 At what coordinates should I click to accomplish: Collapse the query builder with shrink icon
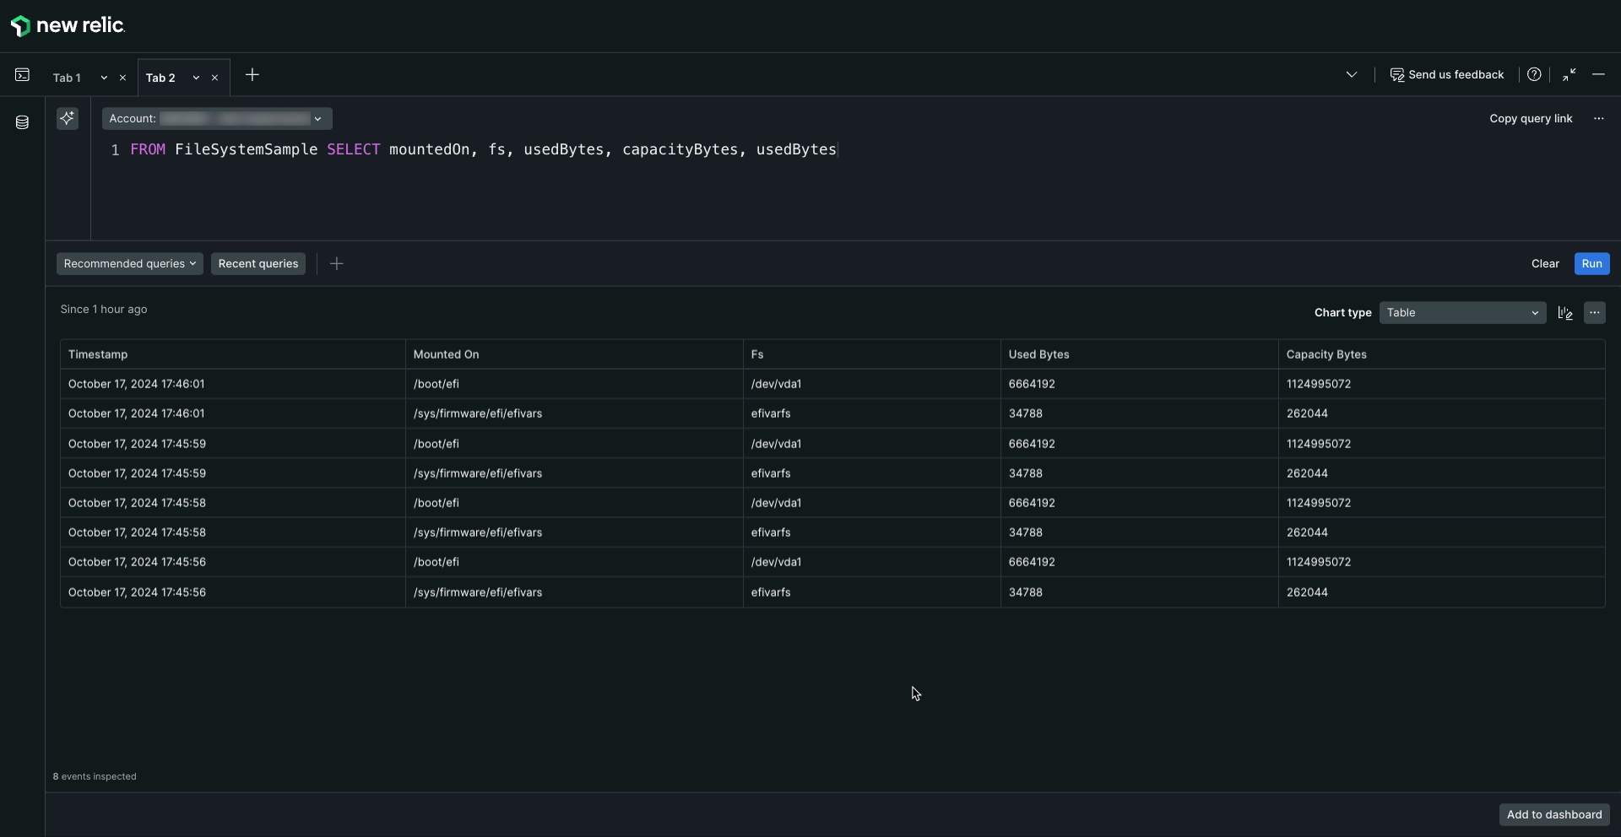pyautogui.click(x=1569, y=74)
